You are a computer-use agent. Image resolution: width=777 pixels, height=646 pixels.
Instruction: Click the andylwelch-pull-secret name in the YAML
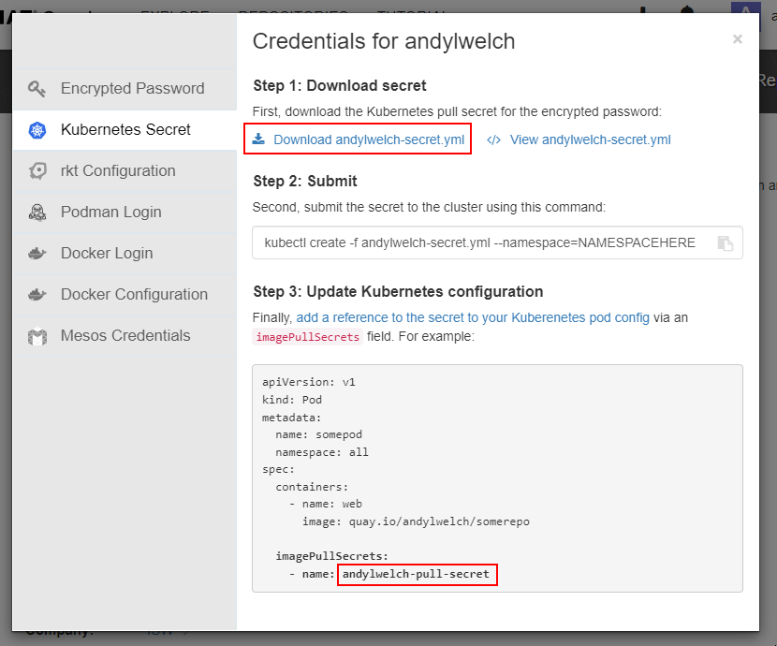417,574
